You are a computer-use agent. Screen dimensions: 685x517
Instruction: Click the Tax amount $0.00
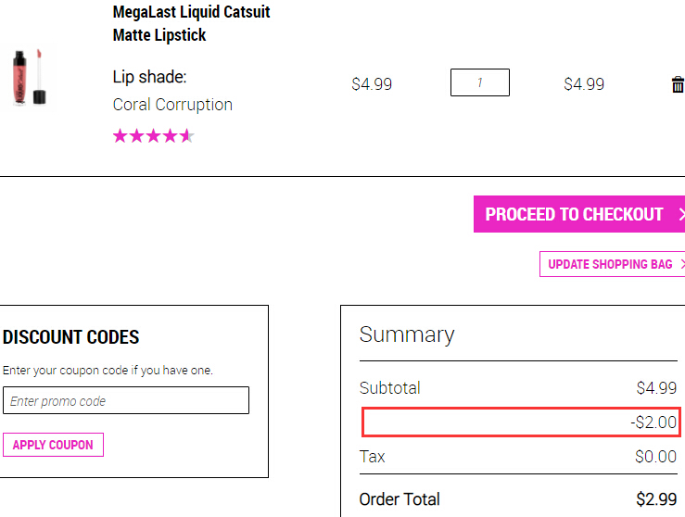click(655, 457)
